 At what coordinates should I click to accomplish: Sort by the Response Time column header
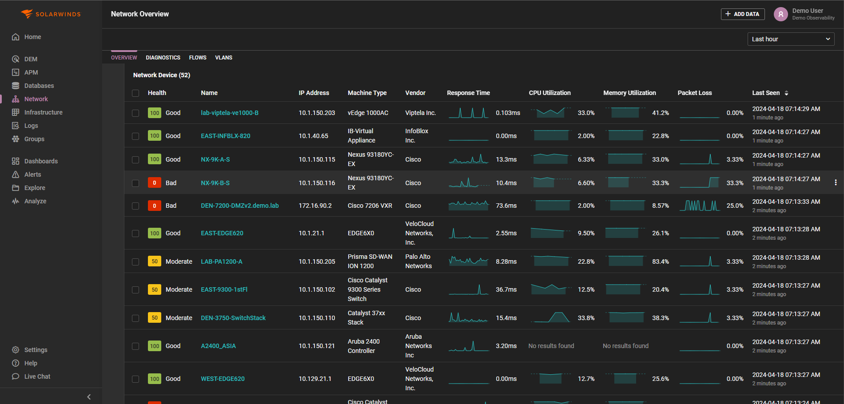[x=468, y=93]
